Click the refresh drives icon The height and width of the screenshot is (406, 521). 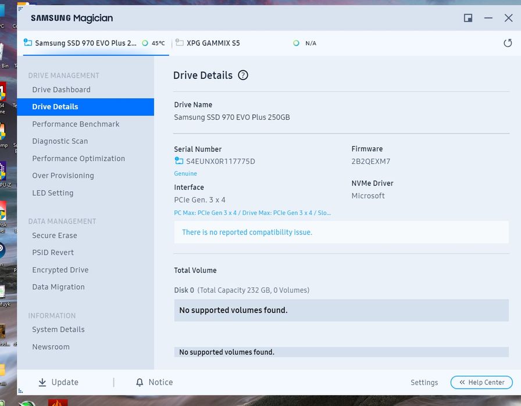tap(508, 43)
